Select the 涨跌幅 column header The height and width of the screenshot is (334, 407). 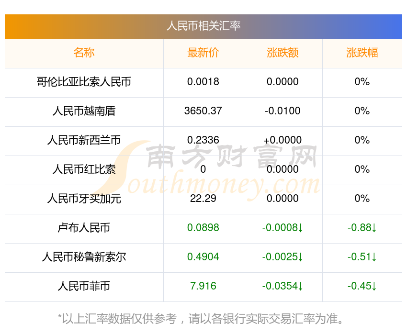(x=362, y=53)
